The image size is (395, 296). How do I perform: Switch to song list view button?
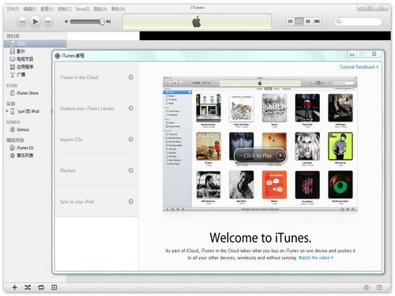291,21
